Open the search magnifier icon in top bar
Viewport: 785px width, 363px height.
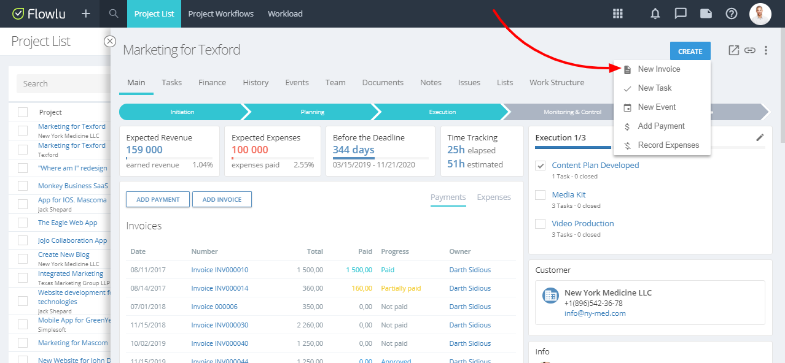pos(113,13)
